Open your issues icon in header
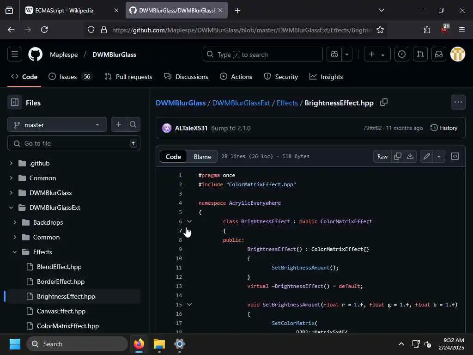473x355 pixels. coord(401,55)
